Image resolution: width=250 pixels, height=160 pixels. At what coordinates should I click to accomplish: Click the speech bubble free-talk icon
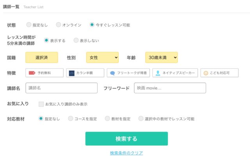click(x=112, y=73)
